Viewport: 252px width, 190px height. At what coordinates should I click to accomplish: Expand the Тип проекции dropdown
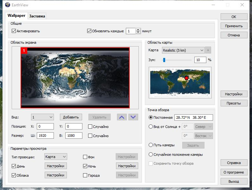click(x=55, y=157)
